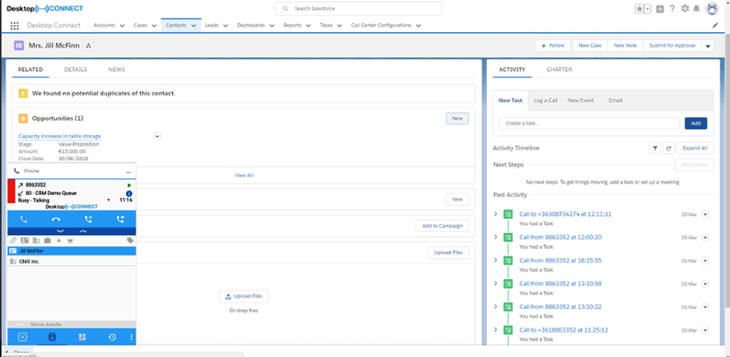
Task: Open the favorites list dropdown arrow
Action: pos(648,9)
